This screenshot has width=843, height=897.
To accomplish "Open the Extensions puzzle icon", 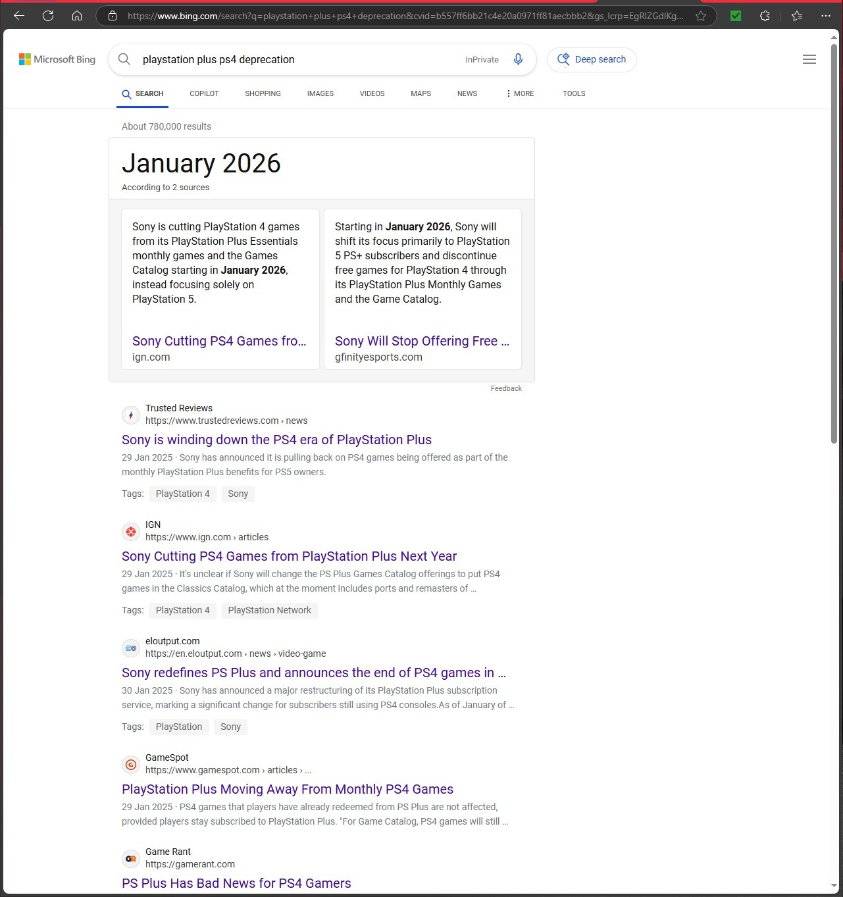I will click(765, 16).
